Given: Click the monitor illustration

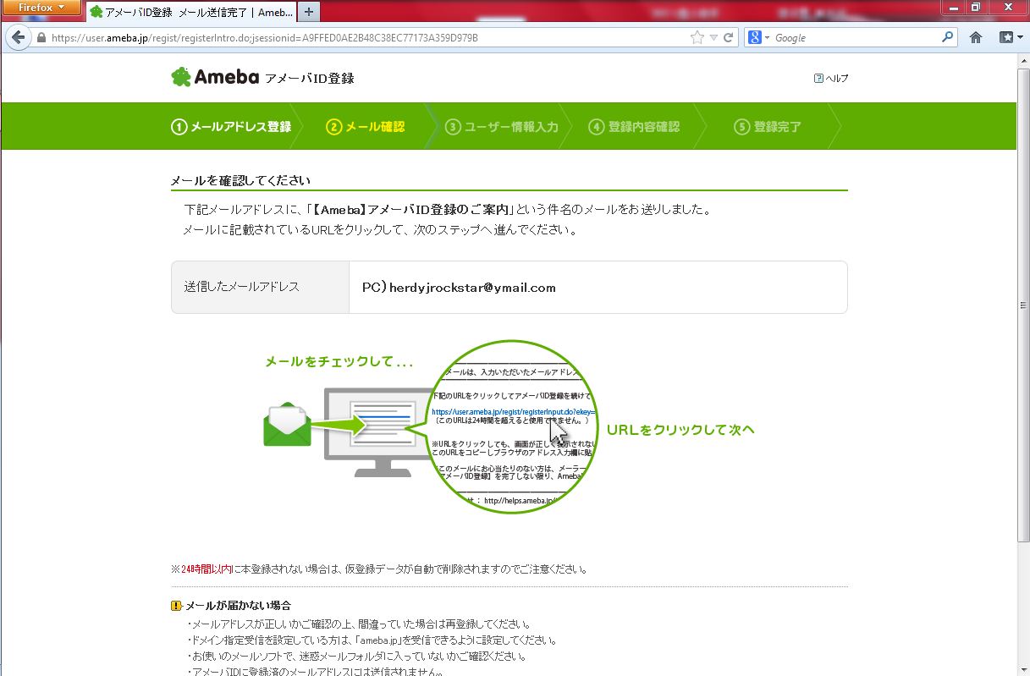Looking at the screenshot, I should 378,433.
